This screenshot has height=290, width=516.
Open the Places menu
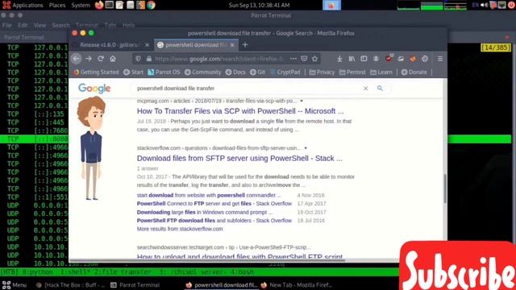point(57,5)
